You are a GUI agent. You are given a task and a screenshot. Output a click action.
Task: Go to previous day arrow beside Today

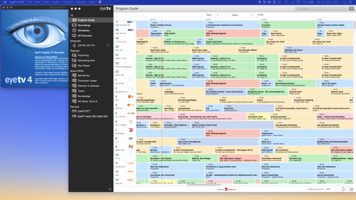click(218, 15)
